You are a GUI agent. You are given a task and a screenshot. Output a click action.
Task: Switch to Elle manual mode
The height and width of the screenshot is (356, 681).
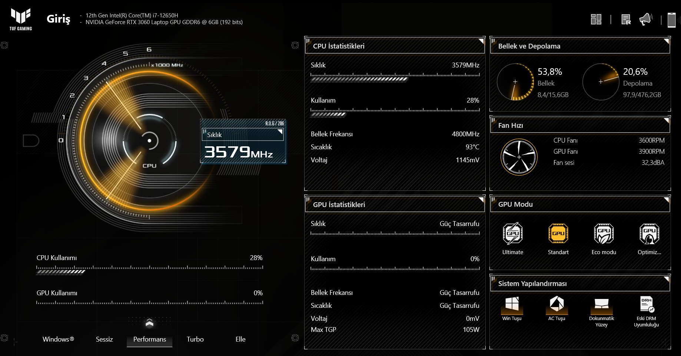pos(240,339)
